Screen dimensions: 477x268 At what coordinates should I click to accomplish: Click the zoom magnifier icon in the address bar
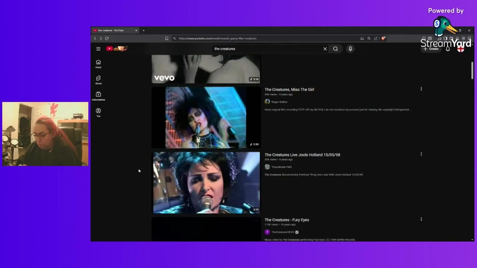tap(369, 38)
